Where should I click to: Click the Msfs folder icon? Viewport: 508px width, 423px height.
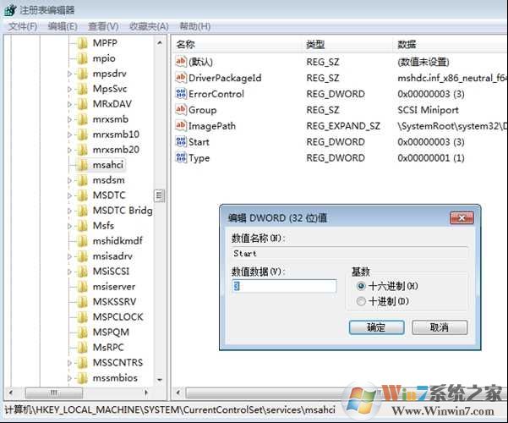click(83, 226)
